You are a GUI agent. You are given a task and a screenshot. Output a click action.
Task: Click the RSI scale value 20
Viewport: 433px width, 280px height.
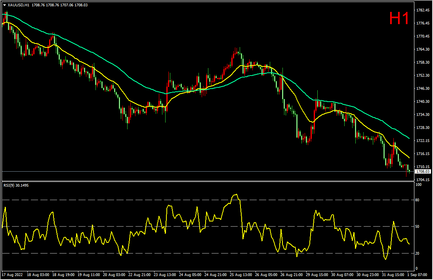(417, 253)
